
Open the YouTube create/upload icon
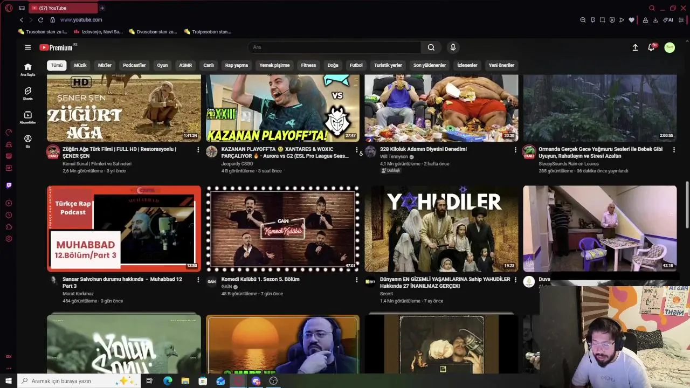pos(635,47)
